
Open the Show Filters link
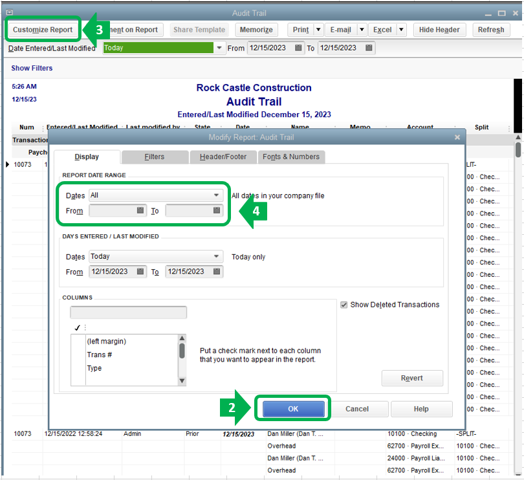[32, 68]
